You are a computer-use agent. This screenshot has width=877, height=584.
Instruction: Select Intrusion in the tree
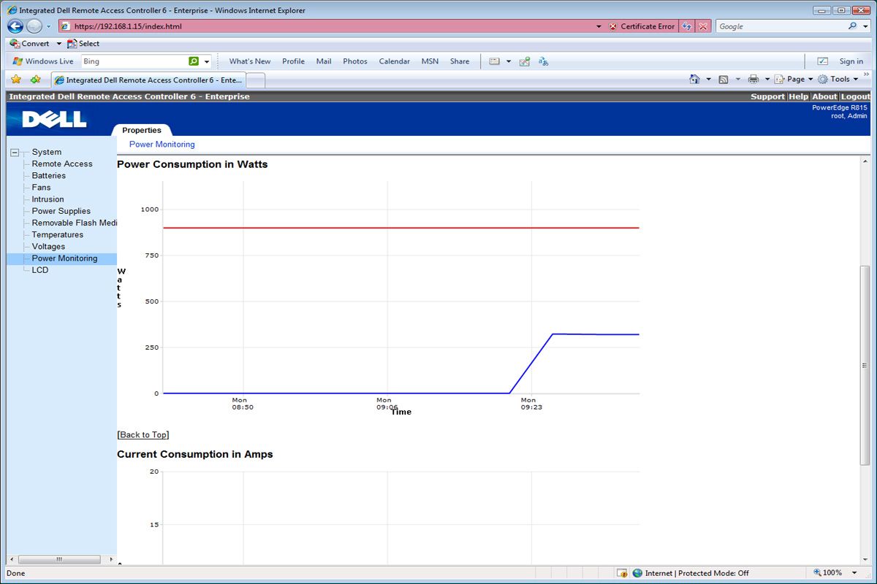coord(48,199)
